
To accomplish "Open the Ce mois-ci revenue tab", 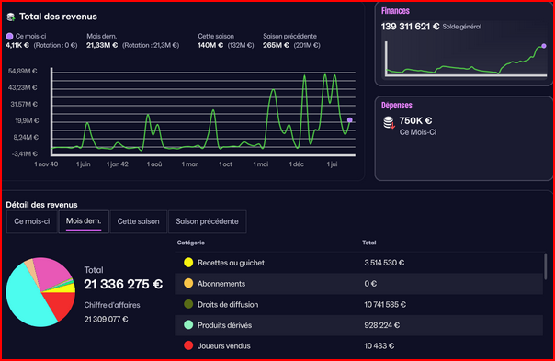I will click(32, 221).
